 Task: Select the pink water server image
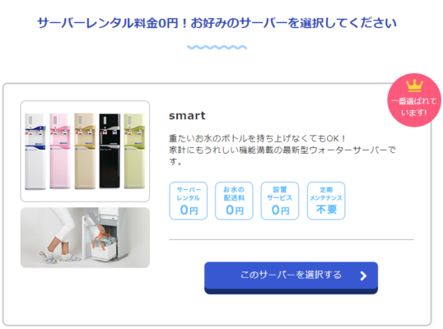coord(60,151)
